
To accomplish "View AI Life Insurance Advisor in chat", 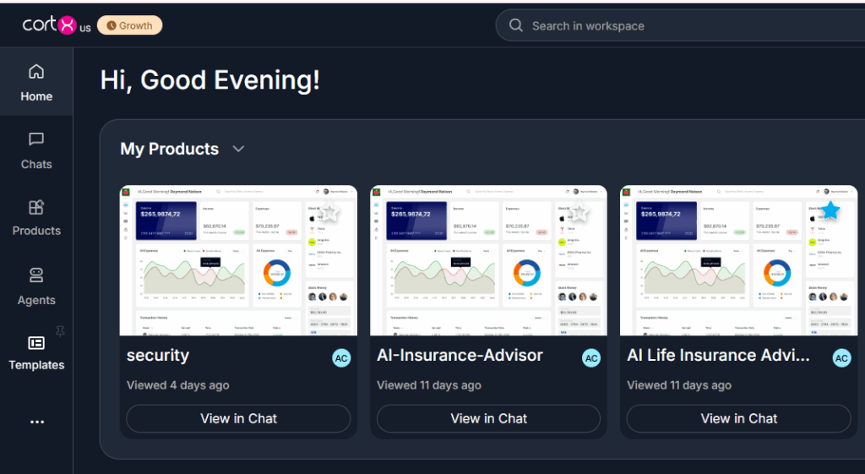I will (738, 418).
